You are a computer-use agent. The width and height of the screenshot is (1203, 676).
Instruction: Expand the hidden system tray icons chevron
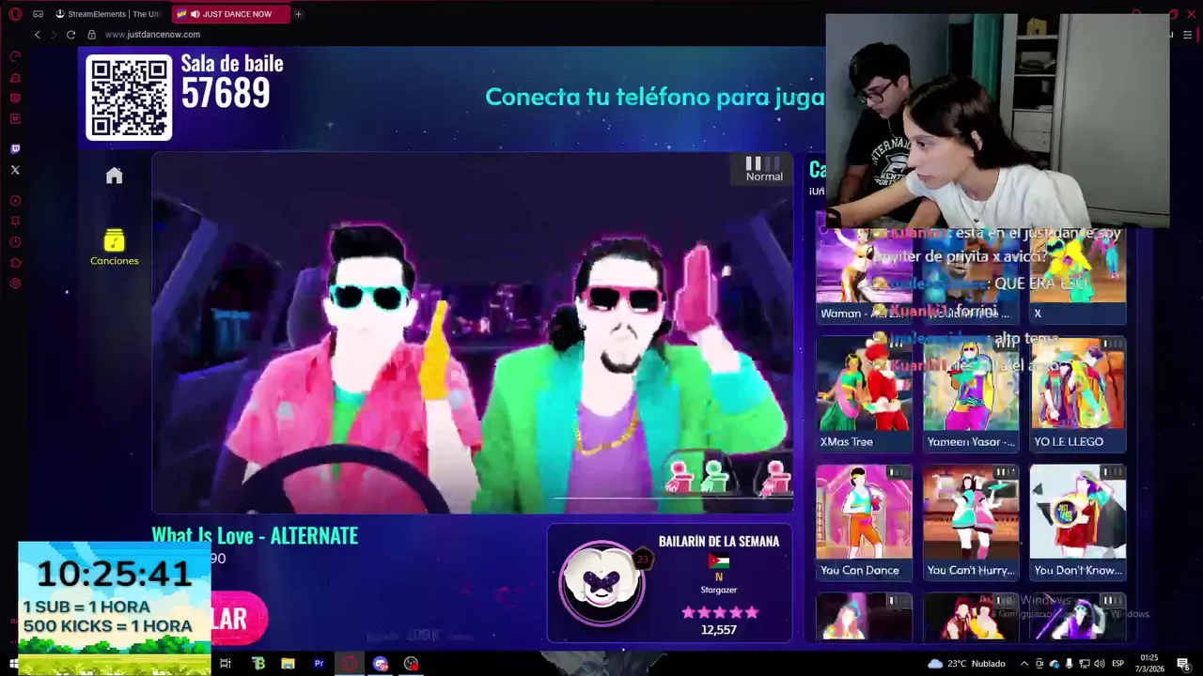(x=1024, y=664)
